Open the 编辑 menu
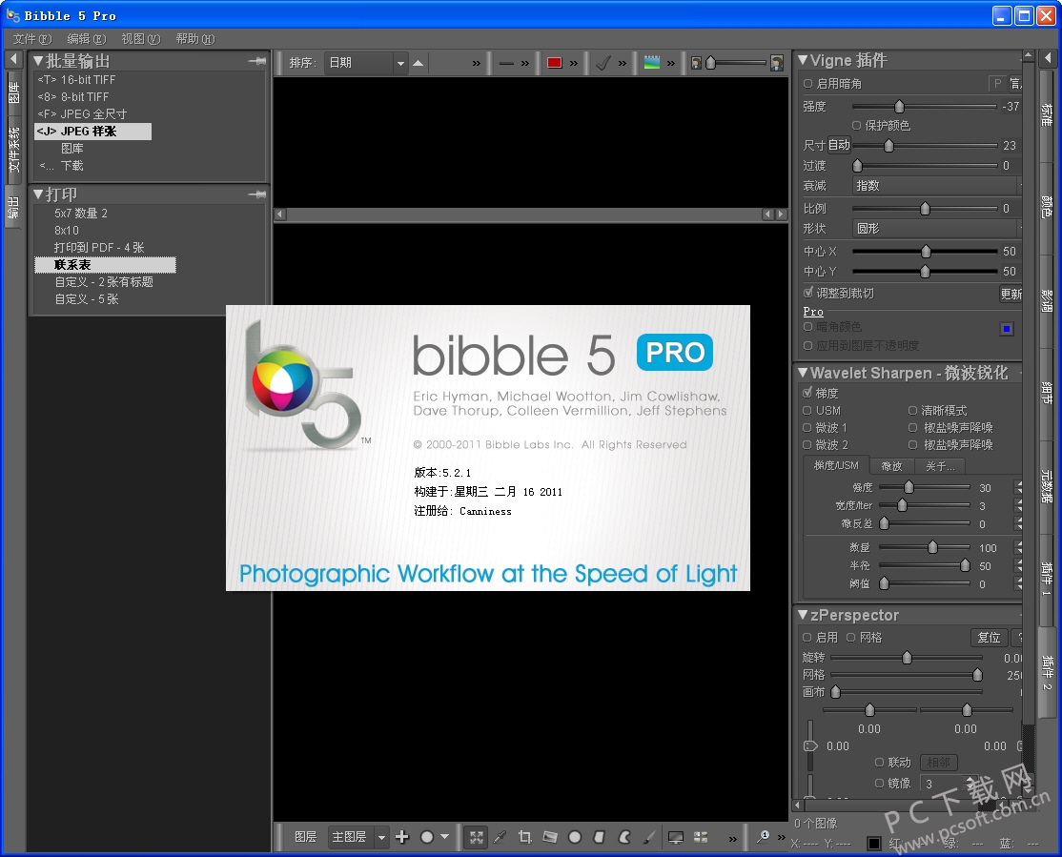This screenshot has height=857, width=1062. click(x=86, y=39)
